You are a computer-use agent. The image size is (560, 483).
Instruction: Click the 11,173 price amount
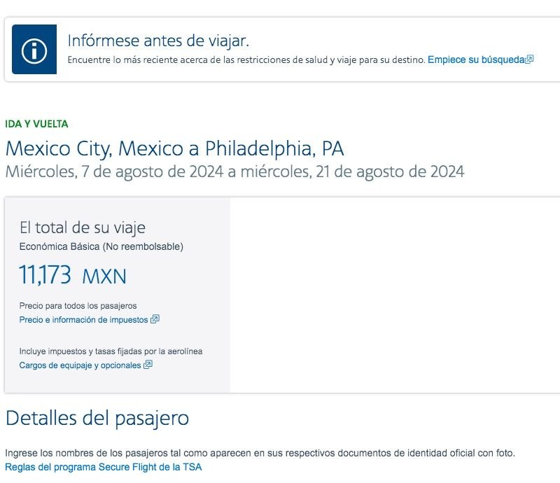coord(45,276)
